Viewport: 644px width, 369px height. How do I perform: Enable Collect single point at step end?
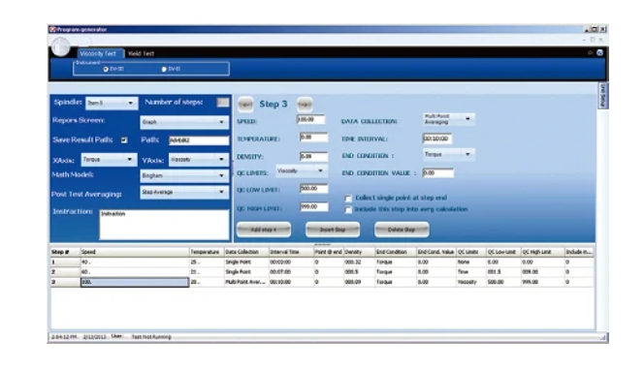[348, 199]
